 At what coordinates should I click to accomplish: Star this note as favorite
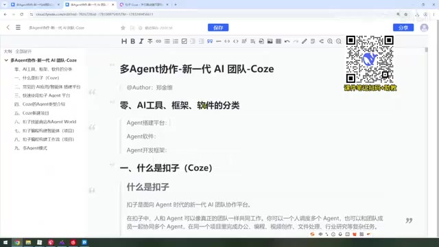coord(123,27)
